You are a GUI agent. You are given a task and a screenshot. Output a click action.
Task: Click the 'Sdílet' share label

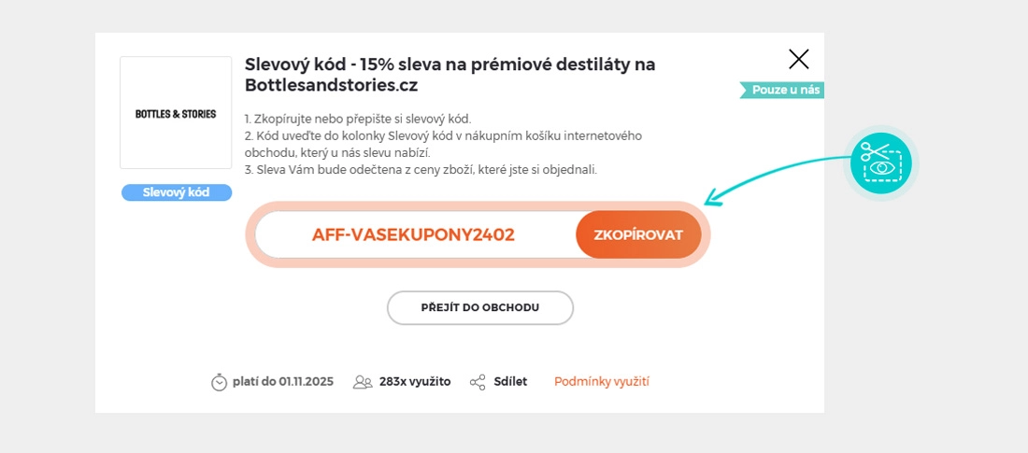510,381
